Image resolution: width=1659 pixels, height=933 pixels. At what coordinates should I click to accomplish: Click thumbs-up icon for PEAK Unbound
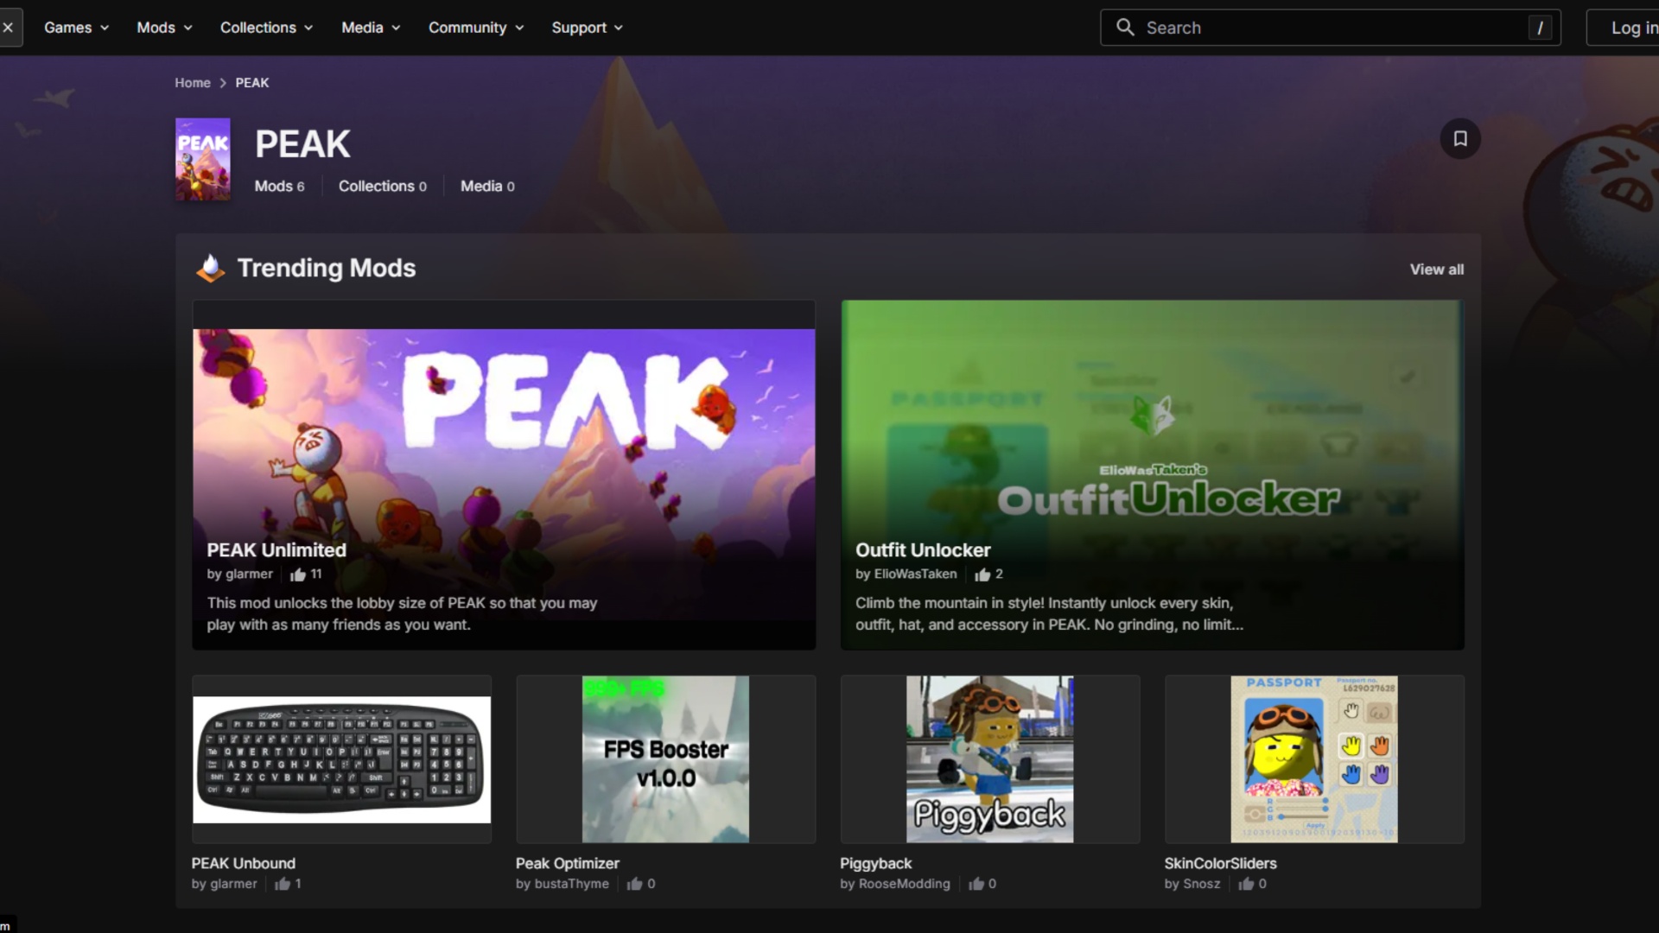tap(283, 884)
